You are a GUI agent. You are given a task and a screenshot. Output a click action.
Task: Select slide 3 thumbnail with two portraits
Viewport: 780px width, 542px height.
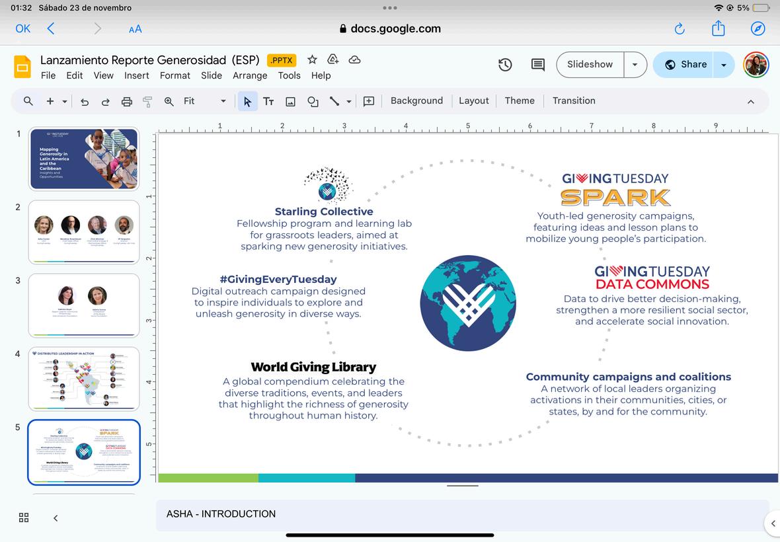coord(84,305)
